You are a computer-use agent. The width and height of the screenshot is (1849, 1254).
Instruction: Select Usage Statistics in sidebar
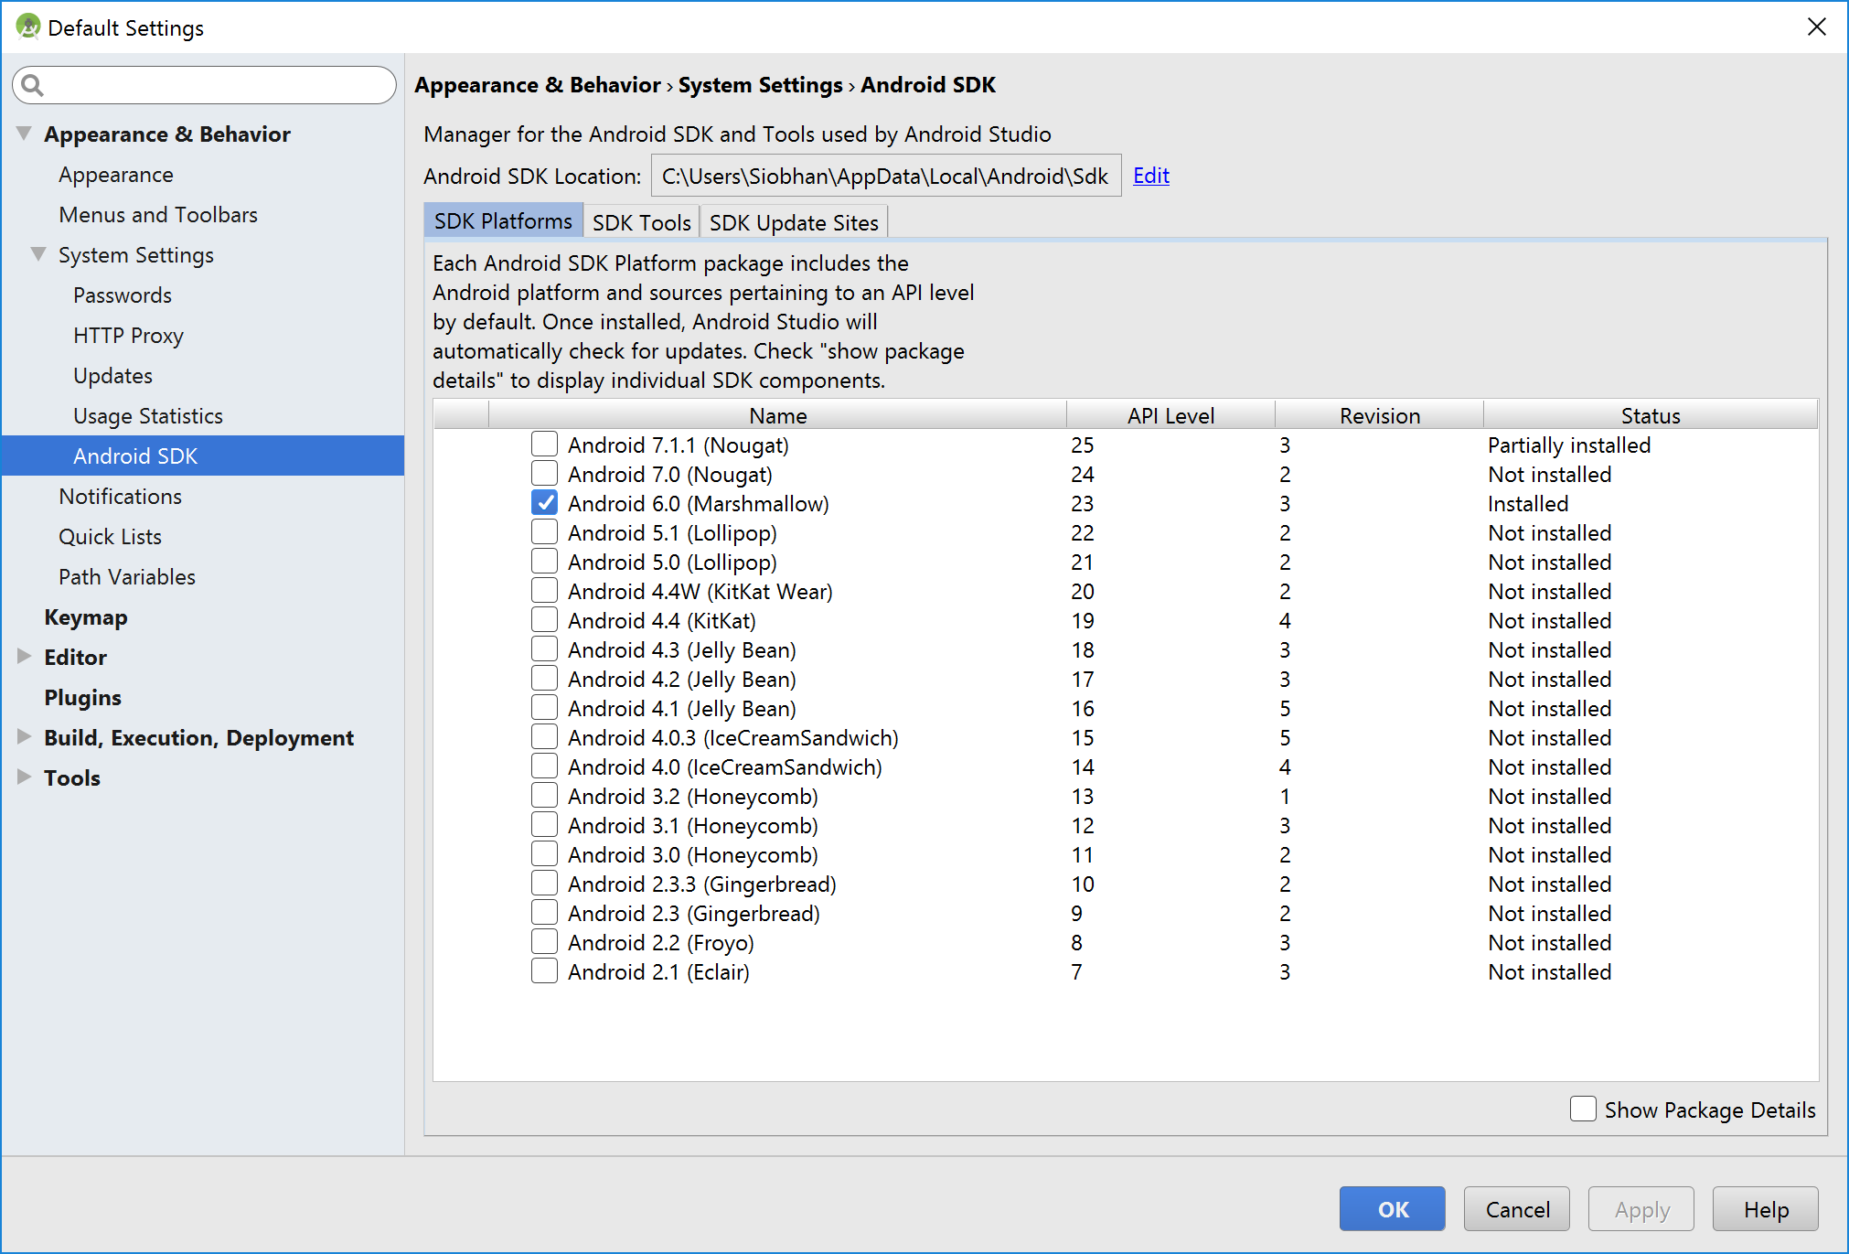147,415
